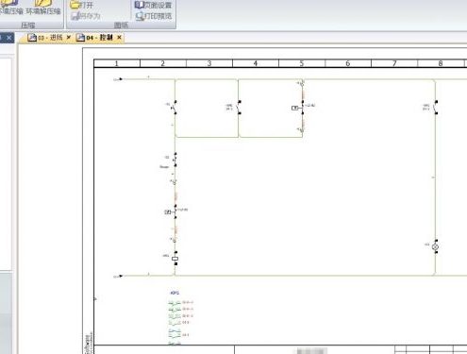Select the contact symbol at top of column 8
The image size is (467, 354).
436,108
